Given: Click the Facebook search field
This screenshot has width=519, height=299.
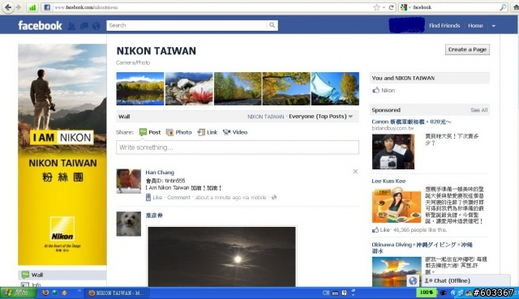Looking at the screenshot, I should tap(187, 25).
